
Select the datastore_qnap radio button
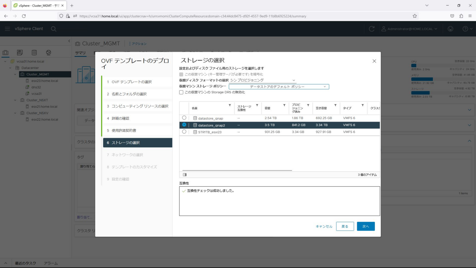coord(184,118)
